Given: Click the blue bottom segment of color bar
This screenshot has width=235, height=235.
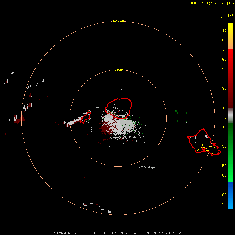Looking at the screenshot, I should [x=231, y=195].
